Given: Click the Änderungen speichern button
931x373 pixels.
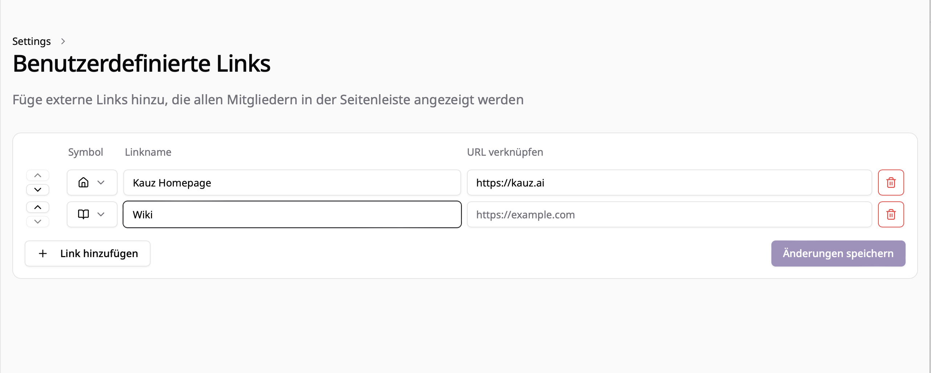Looking at the screenshot, I should [x=838, y=253].
